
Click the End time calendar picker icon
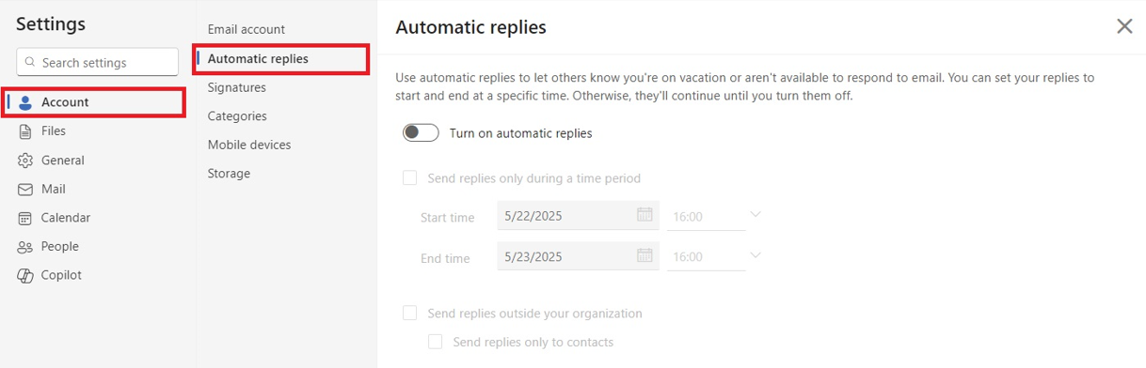645,255
